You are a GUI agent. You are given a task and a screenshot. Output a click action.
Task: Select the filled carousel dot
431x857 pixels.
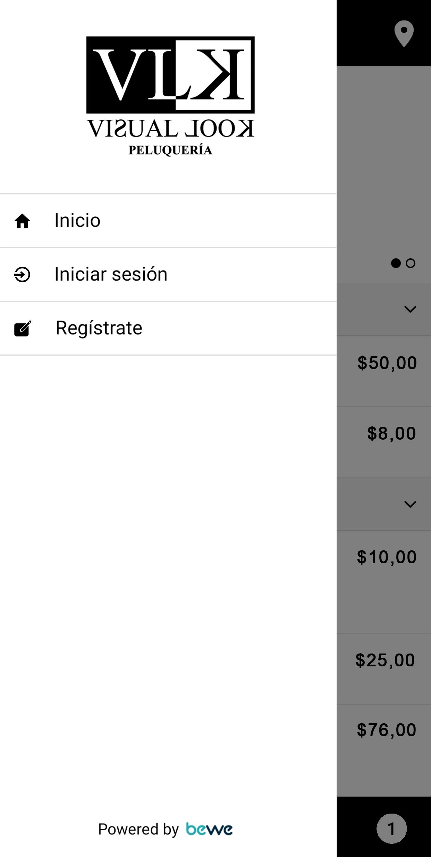396,263
